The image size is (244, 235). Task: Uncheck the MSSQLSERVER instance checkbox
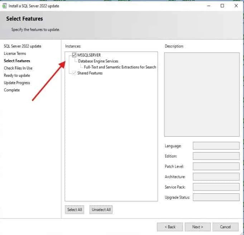(x=74, y=55)
